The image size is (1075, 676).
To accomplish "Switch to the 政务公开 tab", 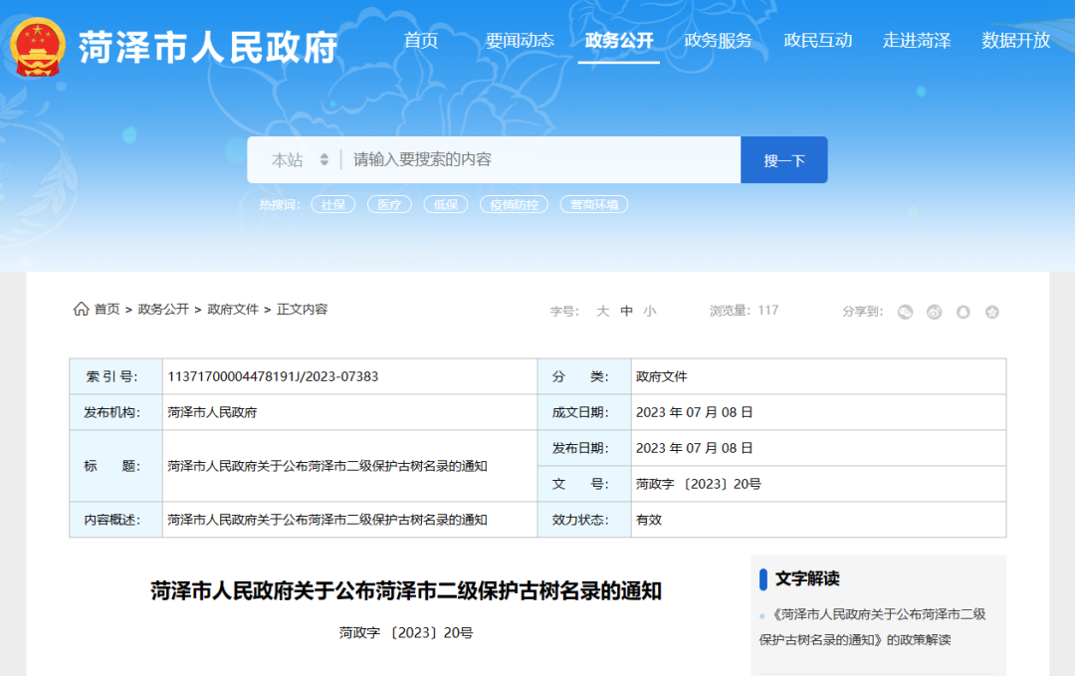I will coord(619,41).
